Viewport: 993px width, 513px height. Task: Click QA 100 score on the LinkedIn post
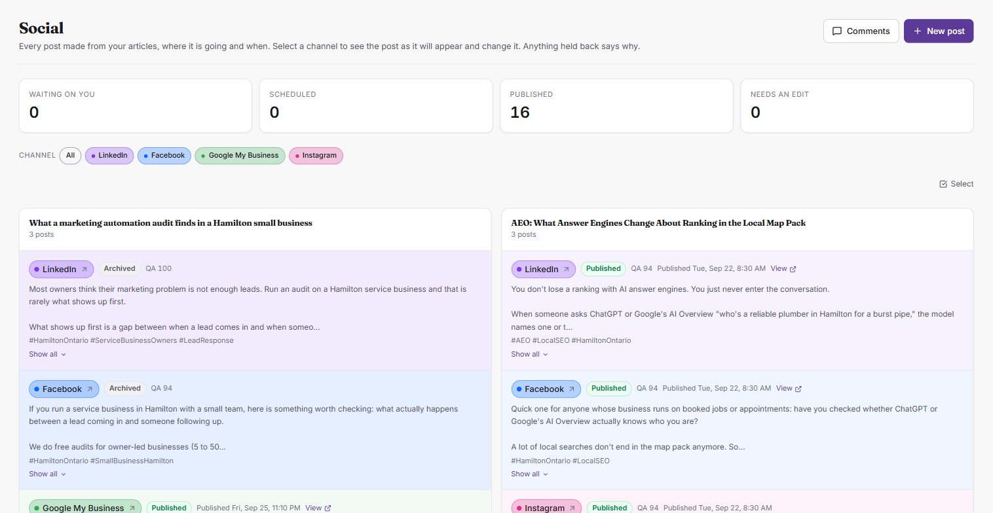pyautogui.click(x=159, y=268)
